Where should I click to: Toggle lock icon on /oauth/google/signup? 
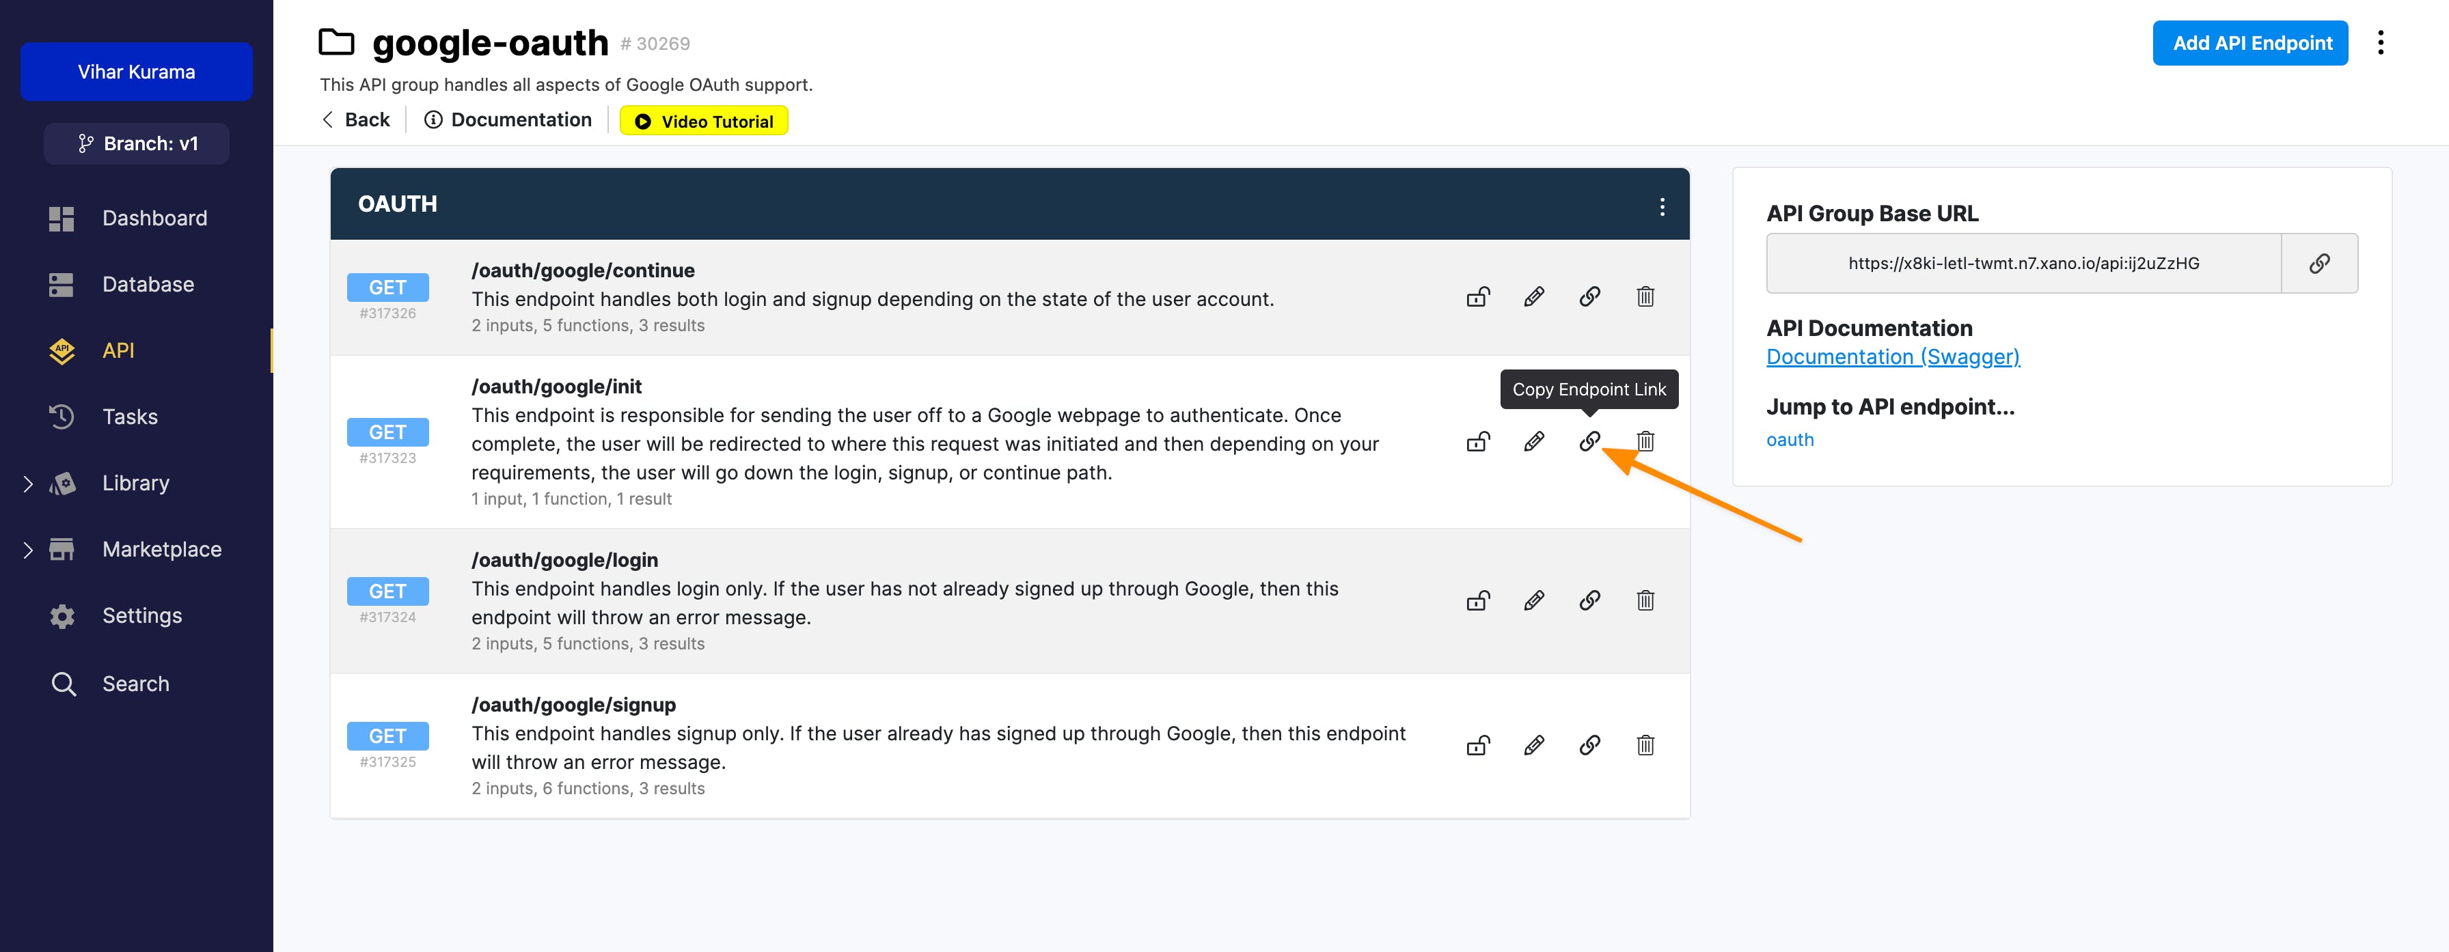[x=1477, y=745]
